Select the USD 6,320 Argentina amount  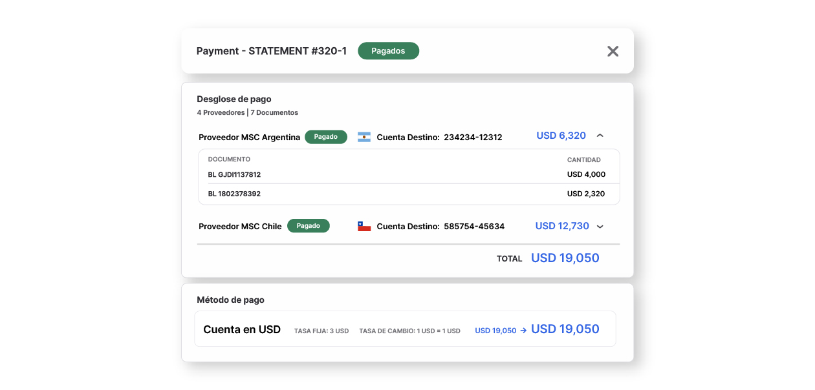(561, 136)
